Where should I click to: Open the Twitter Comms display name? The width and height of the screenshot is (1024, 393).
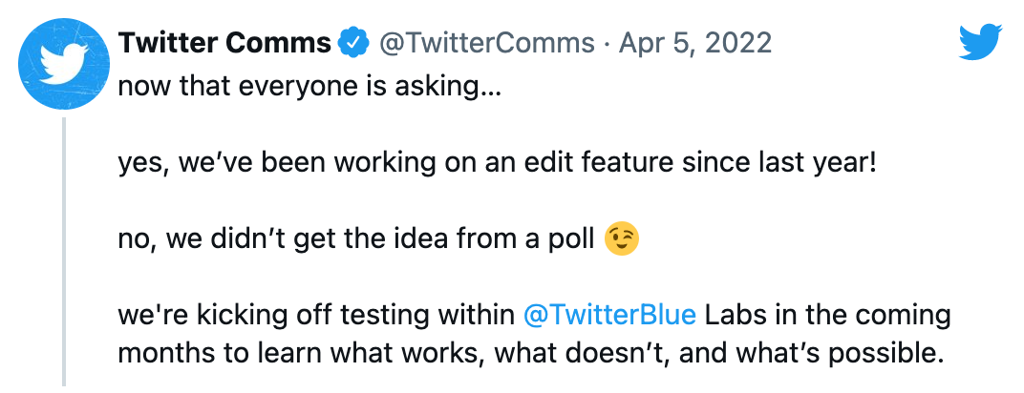pyautogui.click(x=224, y=44)
